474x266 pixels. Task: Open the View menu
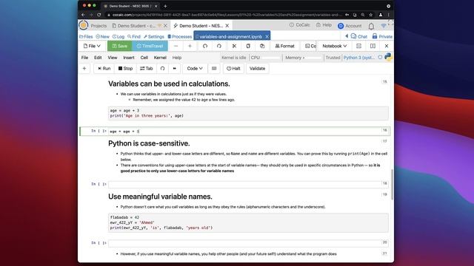tap(113, 58)
